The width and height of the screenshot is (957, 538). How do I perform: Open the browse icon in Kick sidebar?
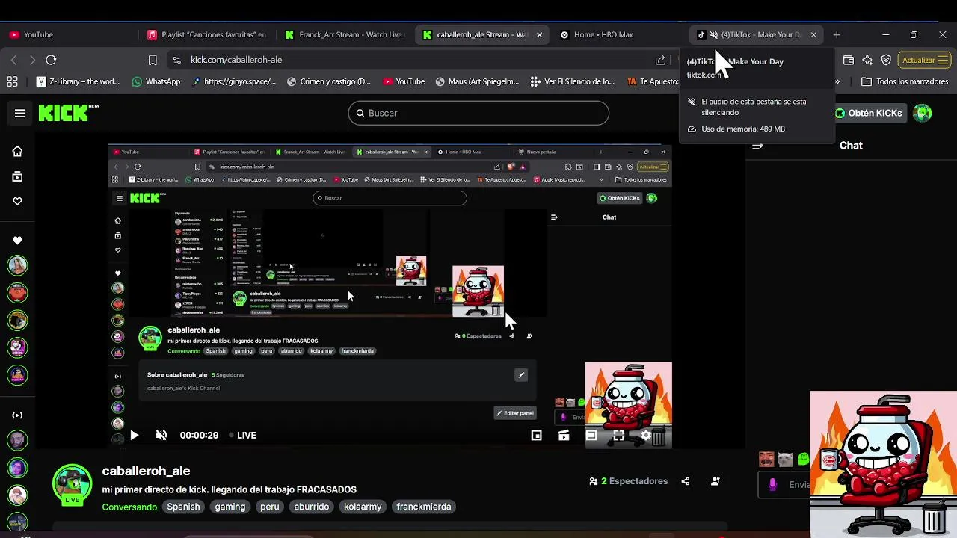17,176
